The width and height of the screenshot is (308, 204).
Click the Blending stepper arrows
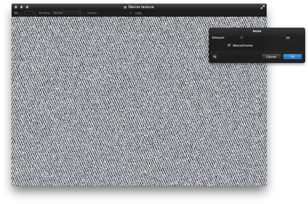coord(80,13)
